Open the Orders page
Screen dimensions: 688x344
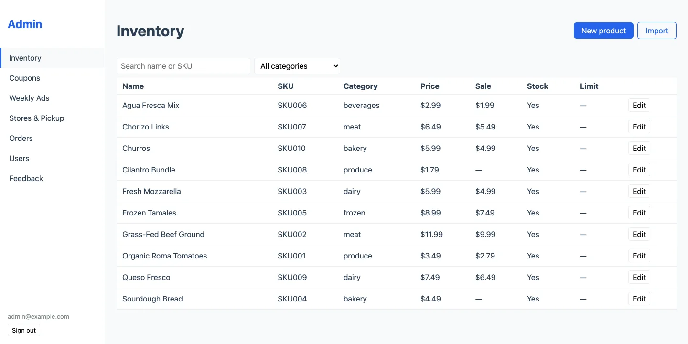click(53, 138)
